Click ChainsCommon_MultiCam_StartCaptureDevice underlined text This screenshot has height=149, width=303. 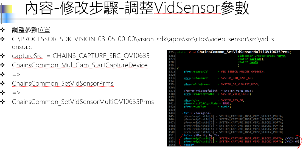point(80,65)
